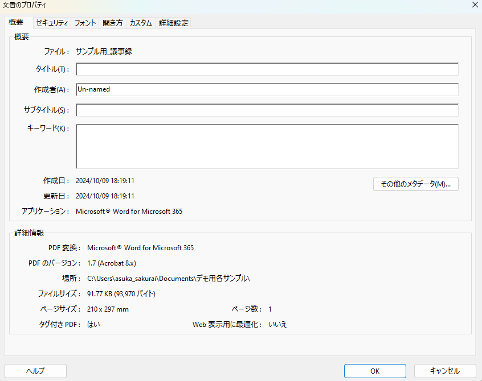
Task: Click the サブタイトル input box
Action: 267,110
